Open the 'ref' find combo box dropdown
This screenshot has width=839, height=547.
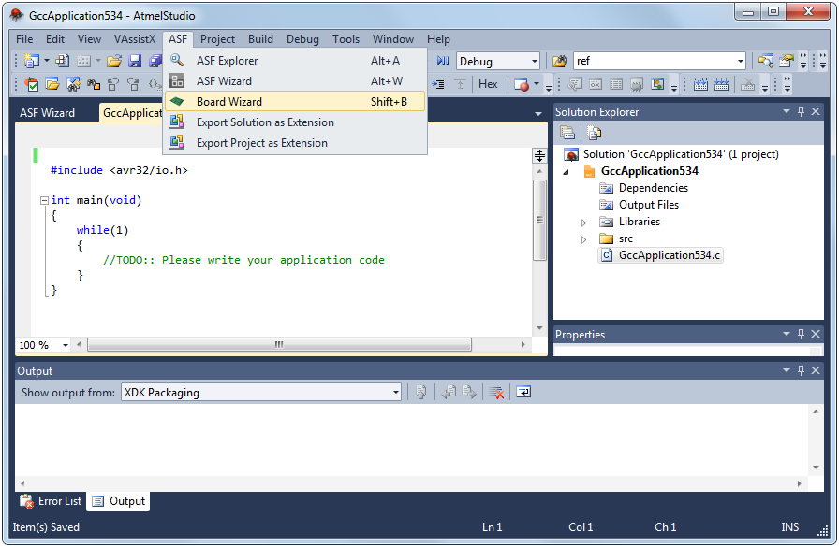741,62
